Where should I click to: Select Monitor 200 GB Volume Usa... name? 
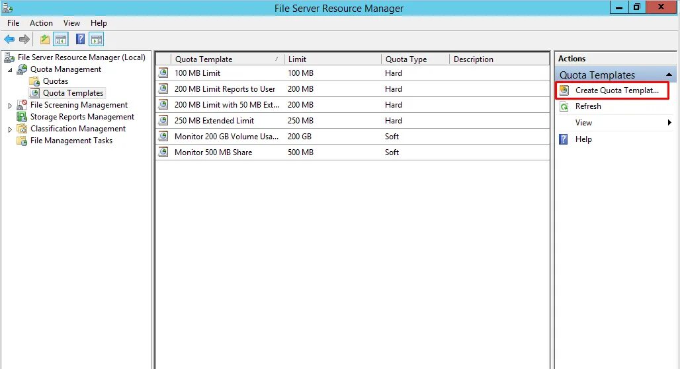[226, 136]
